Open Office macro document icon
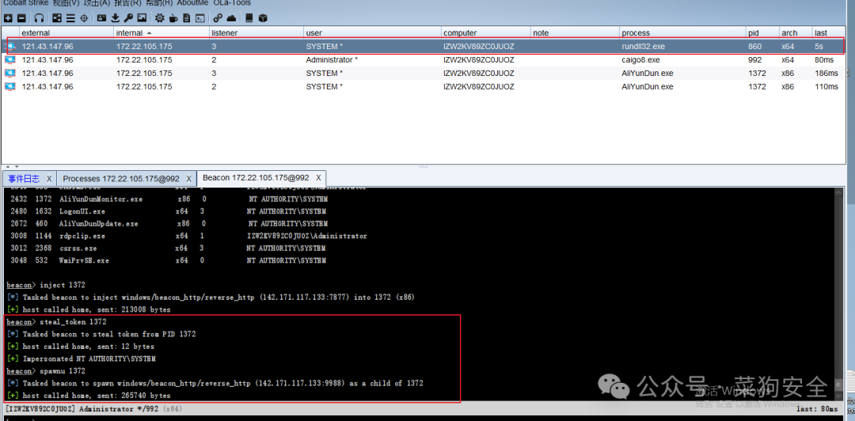The image size is (855, 421). (187, 18)
